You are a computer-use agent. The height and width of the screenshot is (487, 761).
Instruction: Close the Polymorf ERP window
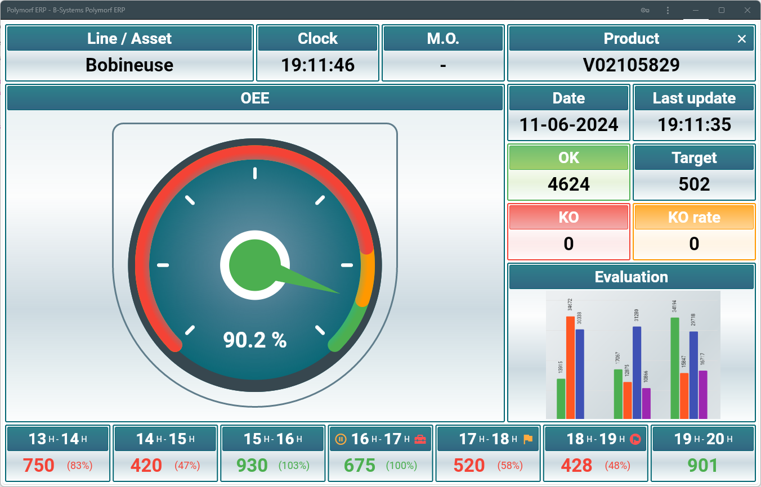[x=747, y=10]
